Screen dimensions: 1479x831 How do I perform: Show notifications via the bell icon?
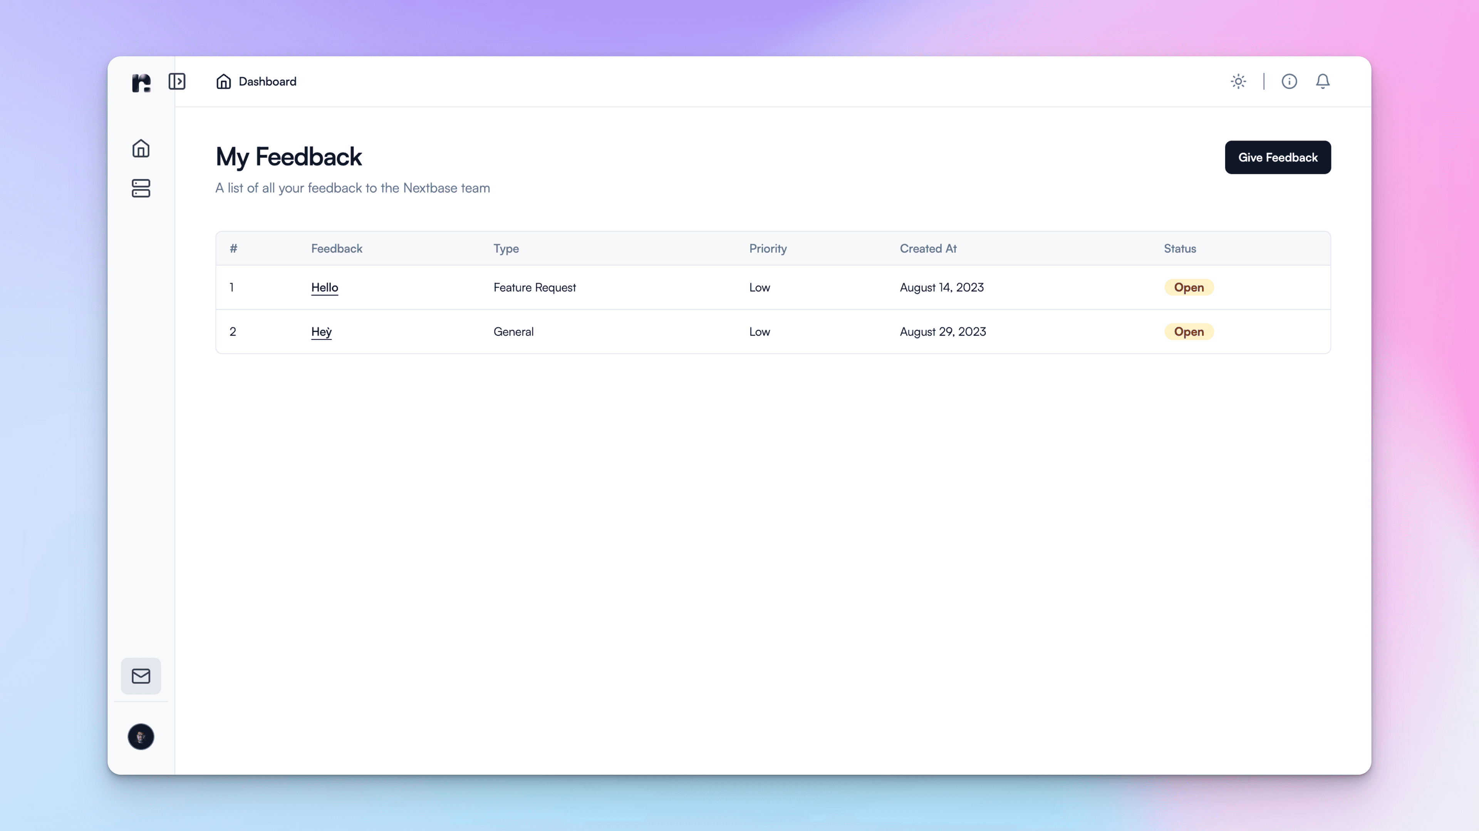point(1322,82)
